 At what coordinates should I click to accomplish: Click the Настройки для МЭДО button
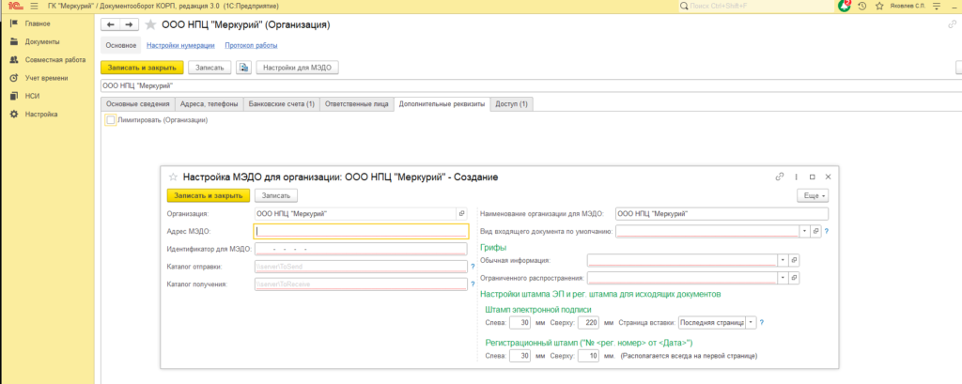pos(297,68)
